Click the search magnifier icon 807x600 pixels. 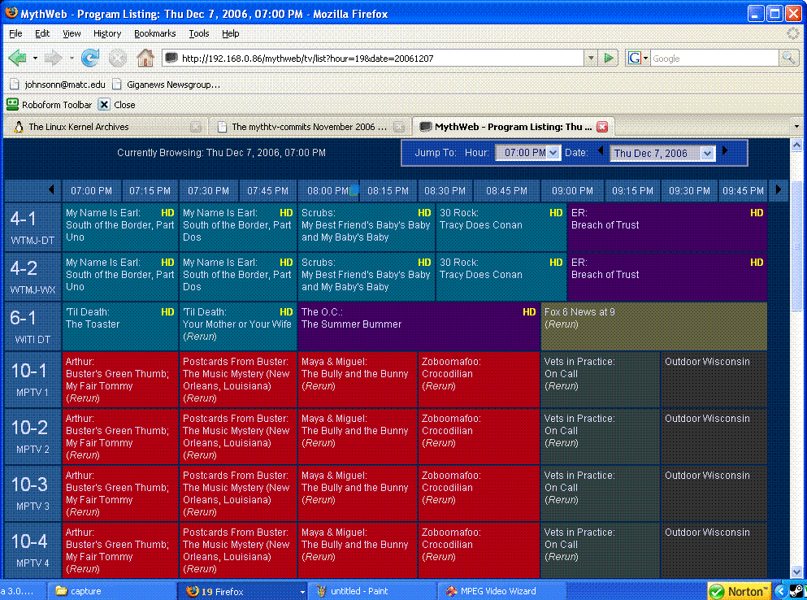click(787, 59)
